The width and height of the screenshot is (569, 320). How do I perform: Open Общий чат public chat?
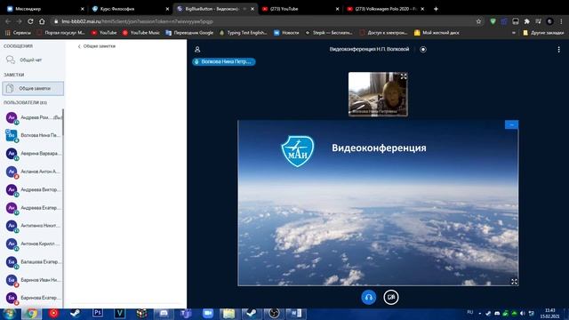click(32, 60)
